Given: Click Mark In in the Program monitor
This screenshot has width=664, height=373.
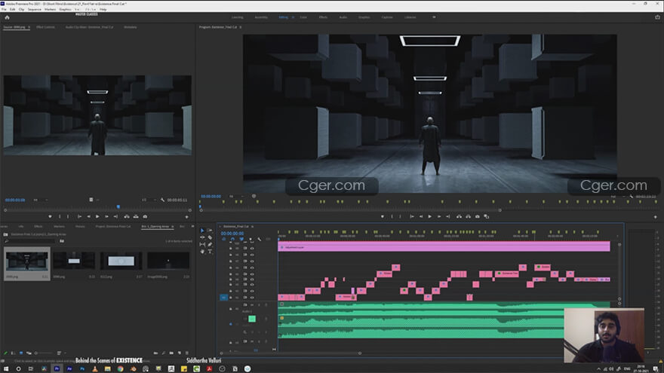Looking at the screenshot, I should point(392,216).
